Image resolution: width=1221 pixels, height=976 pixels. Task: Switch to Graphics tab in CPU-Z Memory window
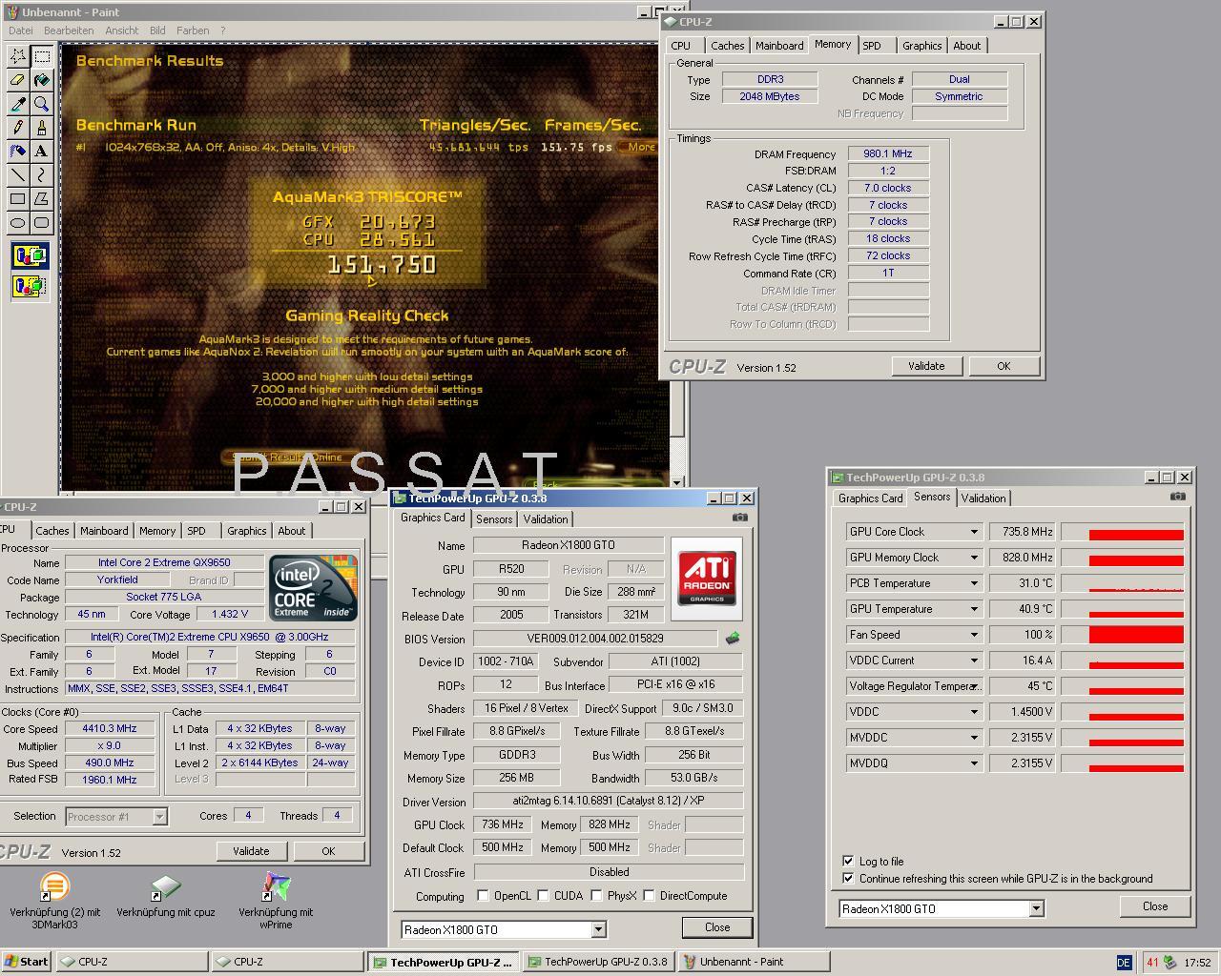tap(921, 46)
